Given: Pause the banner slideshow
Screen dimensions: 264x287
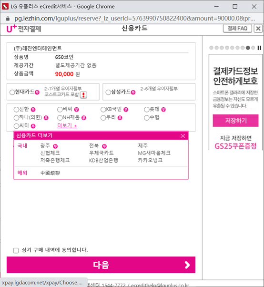Looking at the screenshot, I should click(259, 48).
